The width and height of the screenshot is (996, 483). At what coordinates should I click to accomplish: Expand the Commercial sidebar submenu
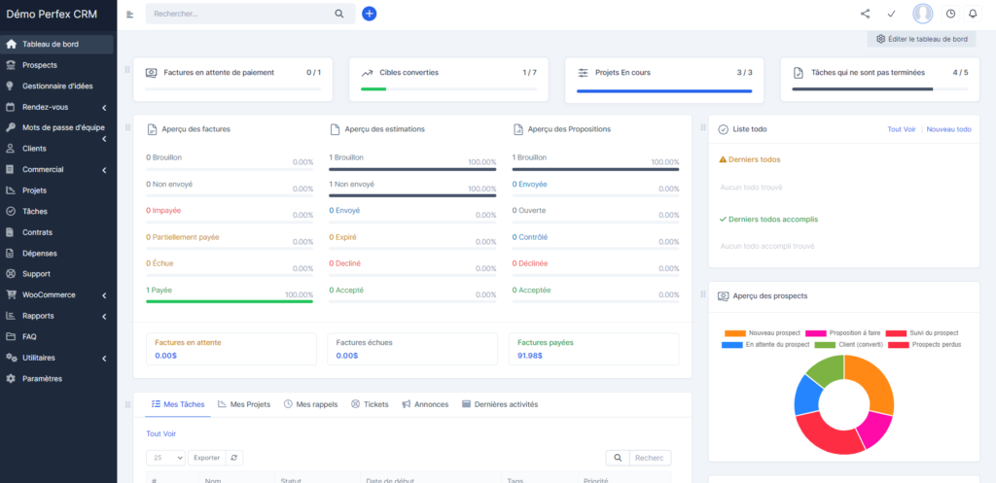(104, 170)
